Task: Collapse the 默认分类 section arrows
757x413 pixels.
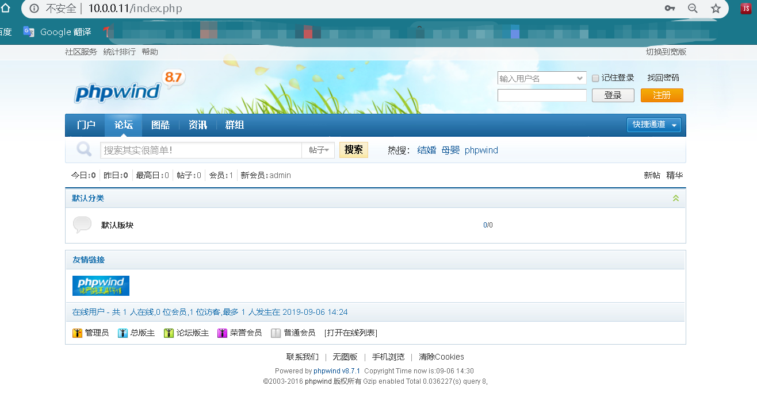Action: (x=676, y=198)
